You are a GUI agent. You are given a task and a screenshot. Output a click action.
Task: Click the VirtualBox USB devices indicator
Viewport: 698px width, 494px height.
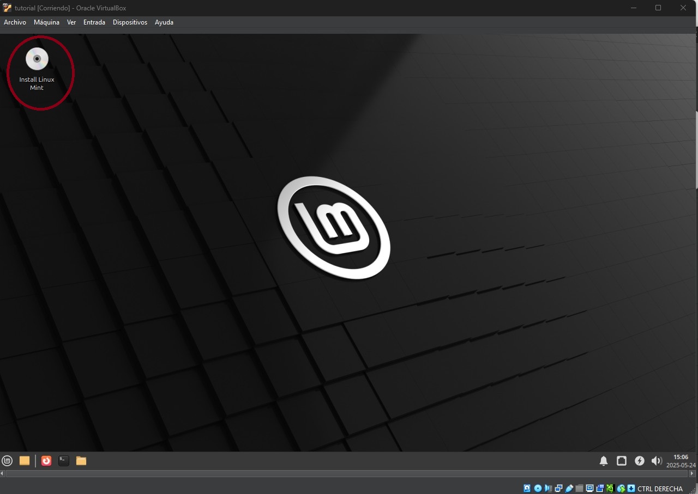pyautogui.click(x=569, y=489)
